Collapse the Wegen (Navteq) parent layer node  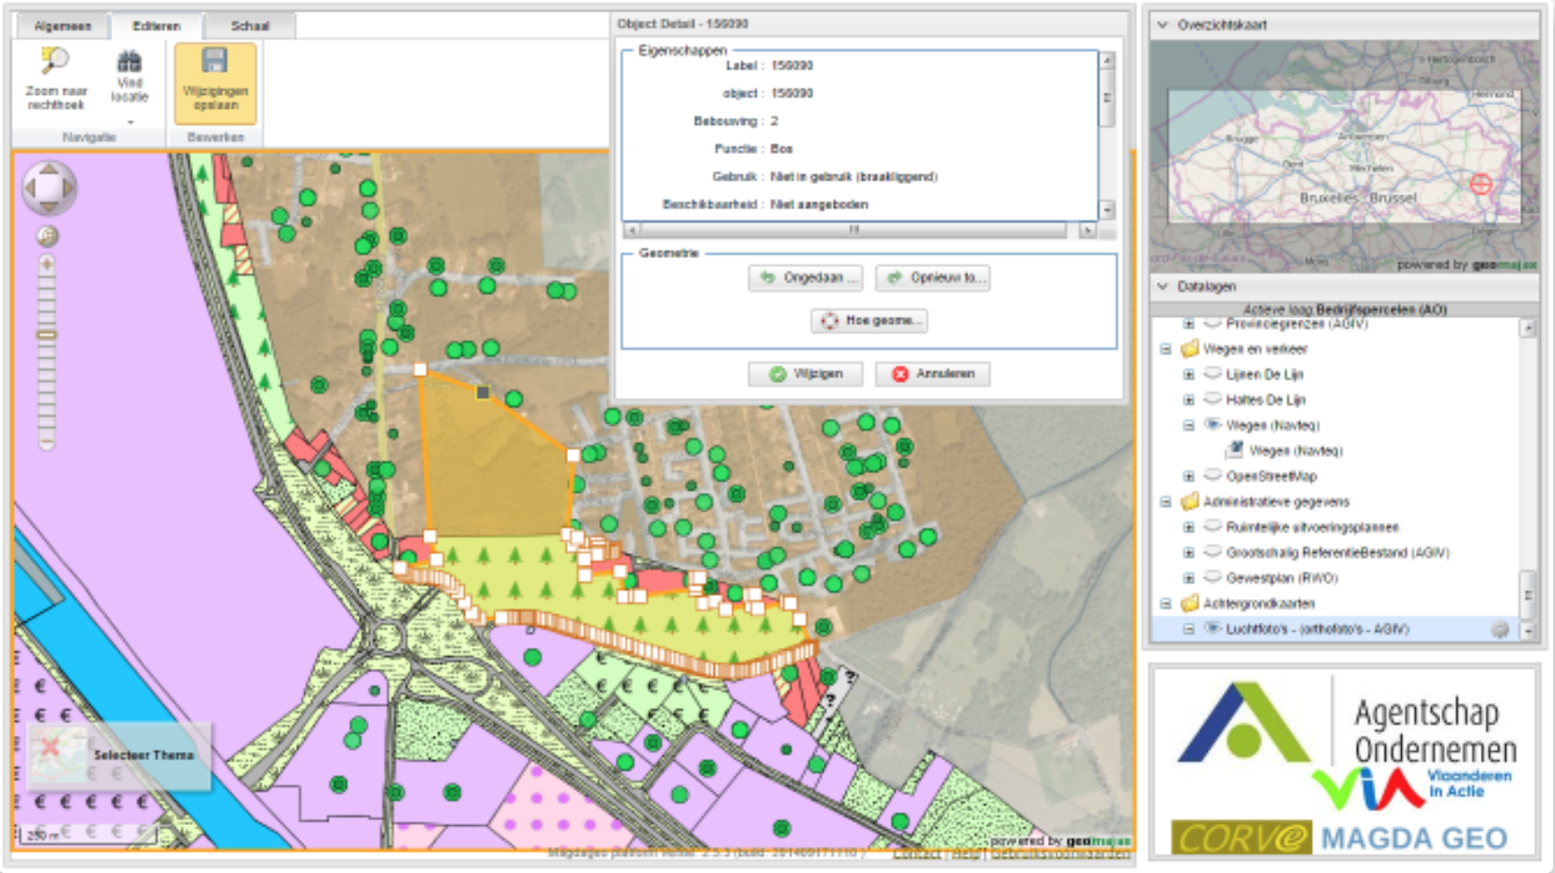(x=1189, y=425)
